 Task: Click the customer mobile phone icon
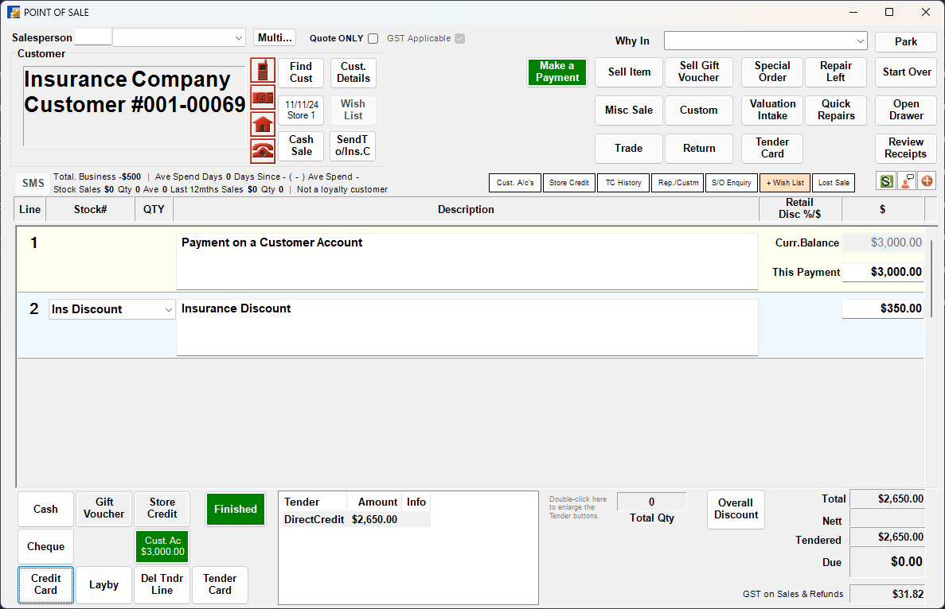pyautogui.click(x=263, y=70)
